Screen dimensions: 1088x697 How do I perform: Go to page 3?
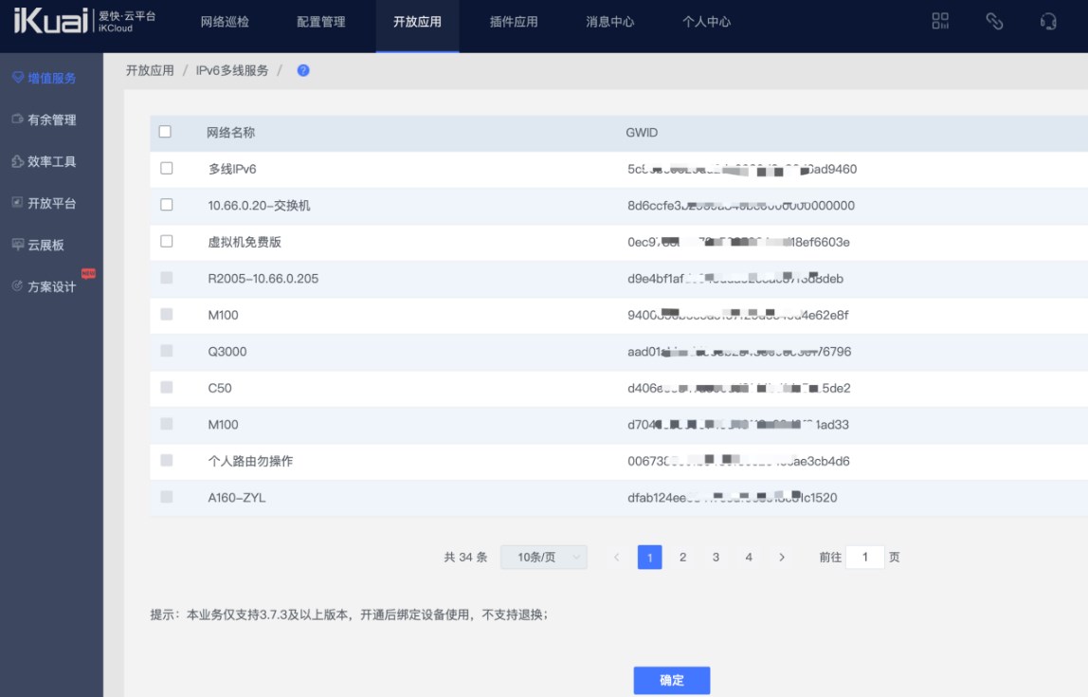pyautogui.click(x=716, y=557)
